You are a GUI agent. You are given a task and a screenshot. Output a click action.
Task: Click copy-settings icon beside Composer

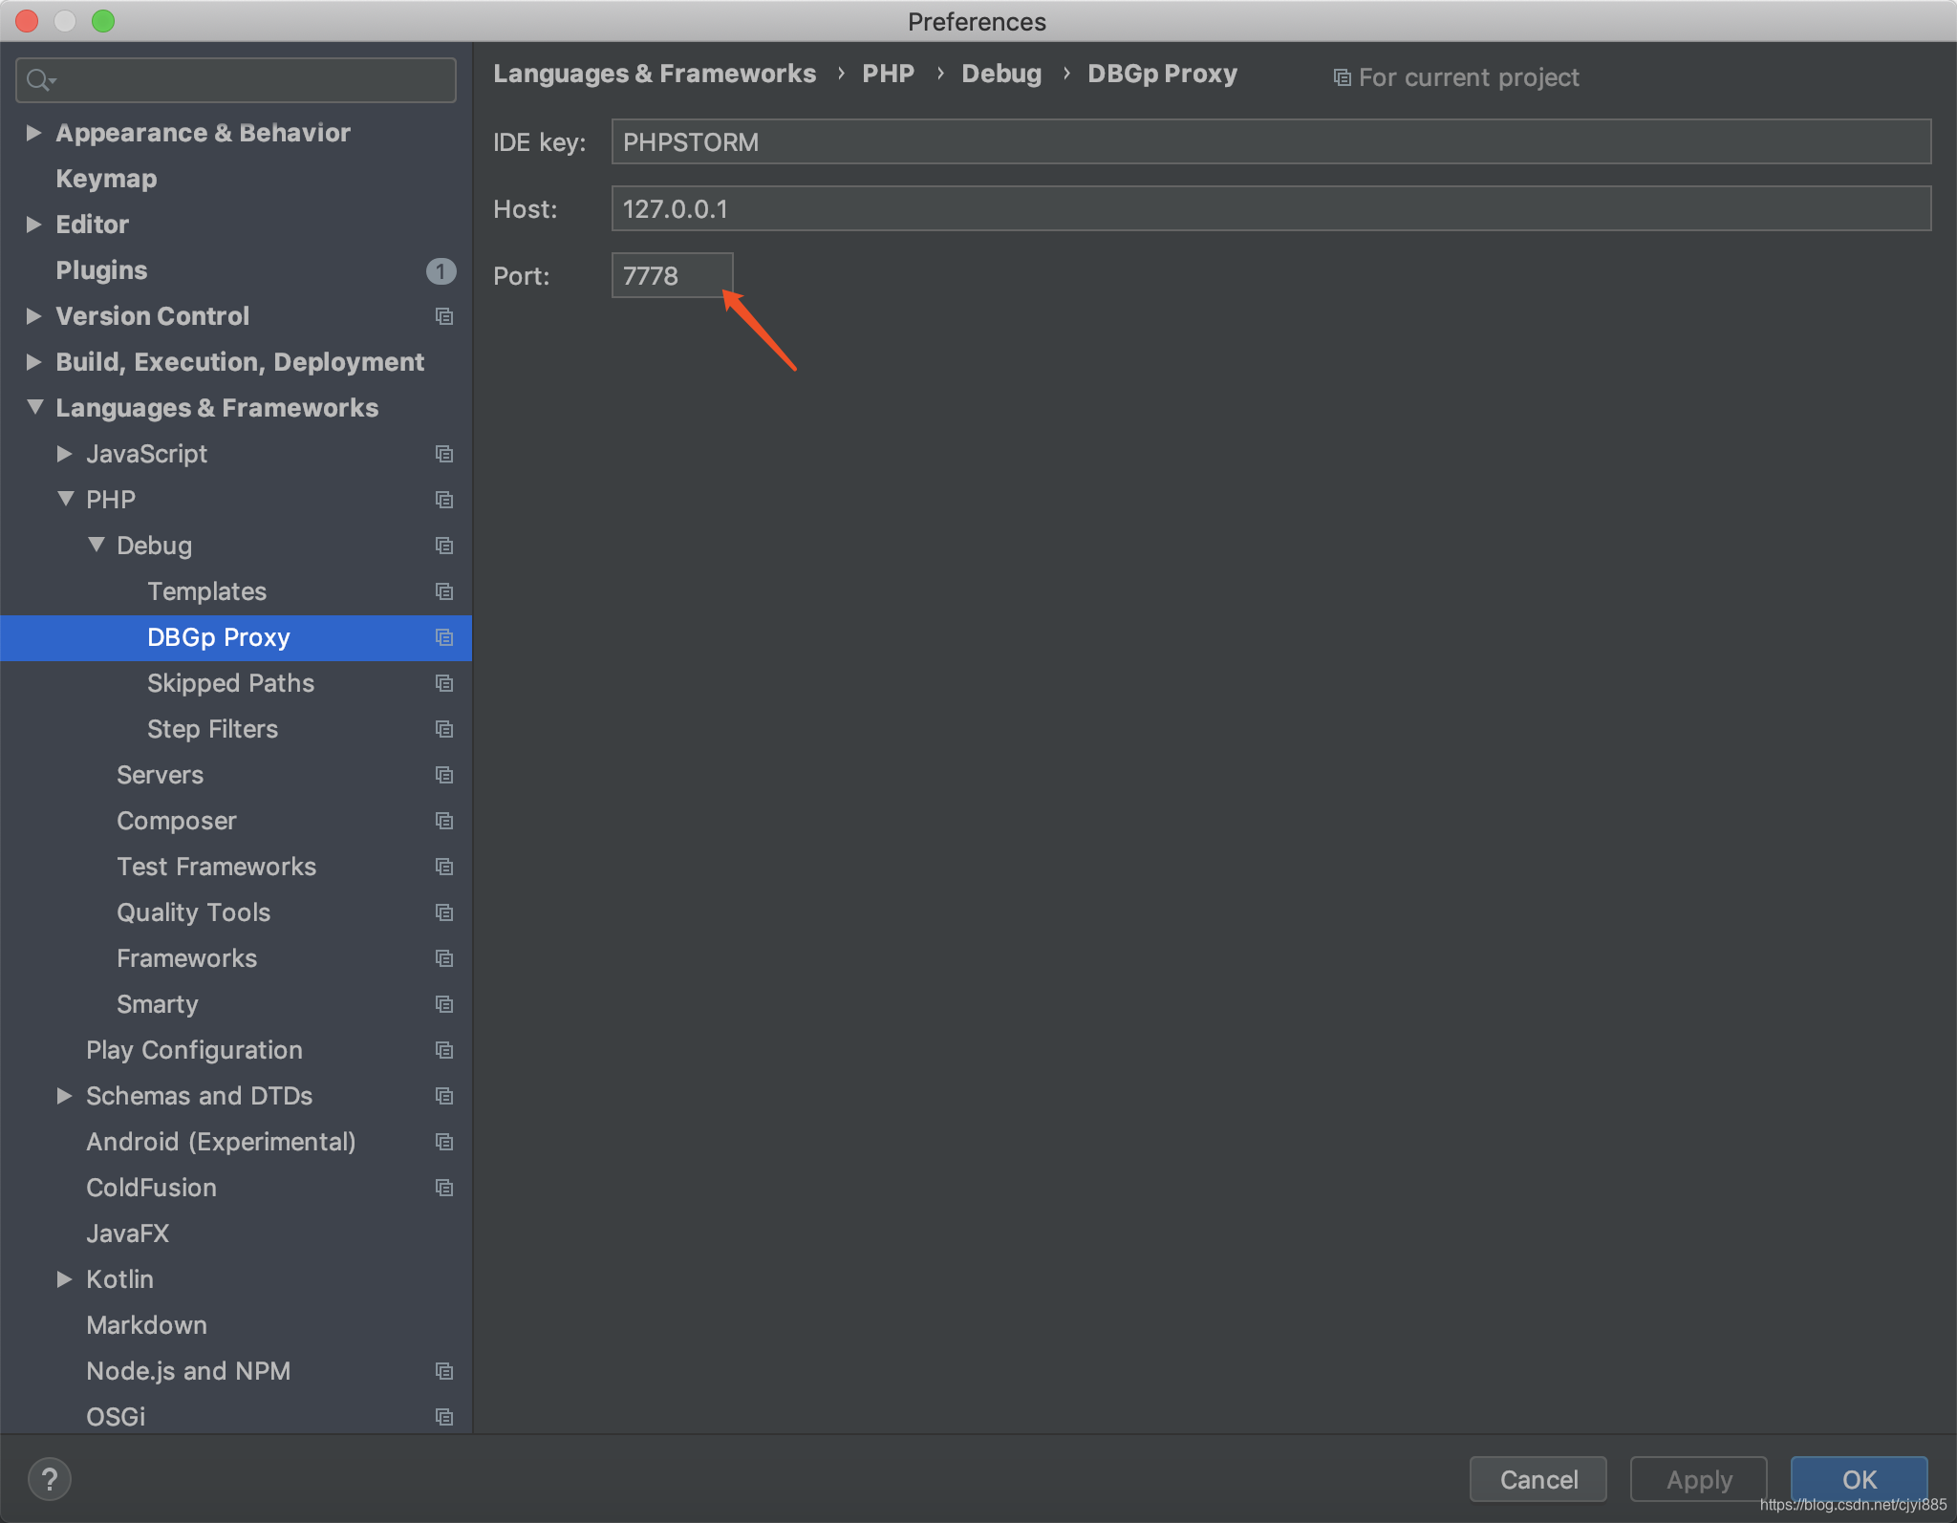[443, 821]
